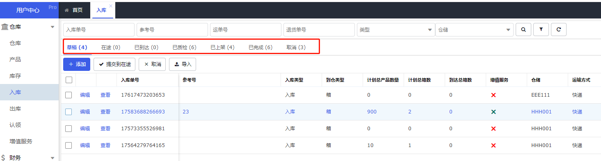The width and height of the screenshot is (601, 161).
Task: Click 查看 for row 17583688266693
Action: click(x=105, y=112)
